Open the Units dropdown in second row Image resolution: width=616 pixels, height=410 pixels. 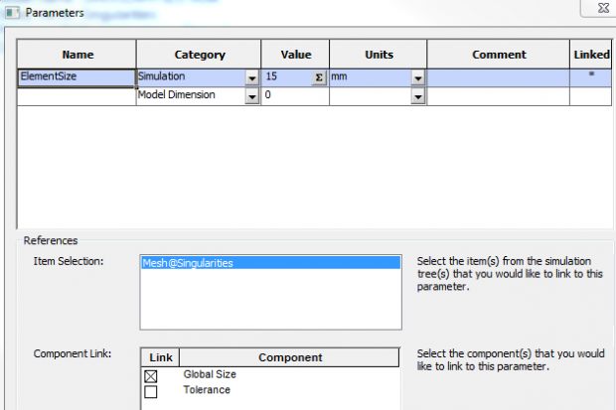coord(418,96)
